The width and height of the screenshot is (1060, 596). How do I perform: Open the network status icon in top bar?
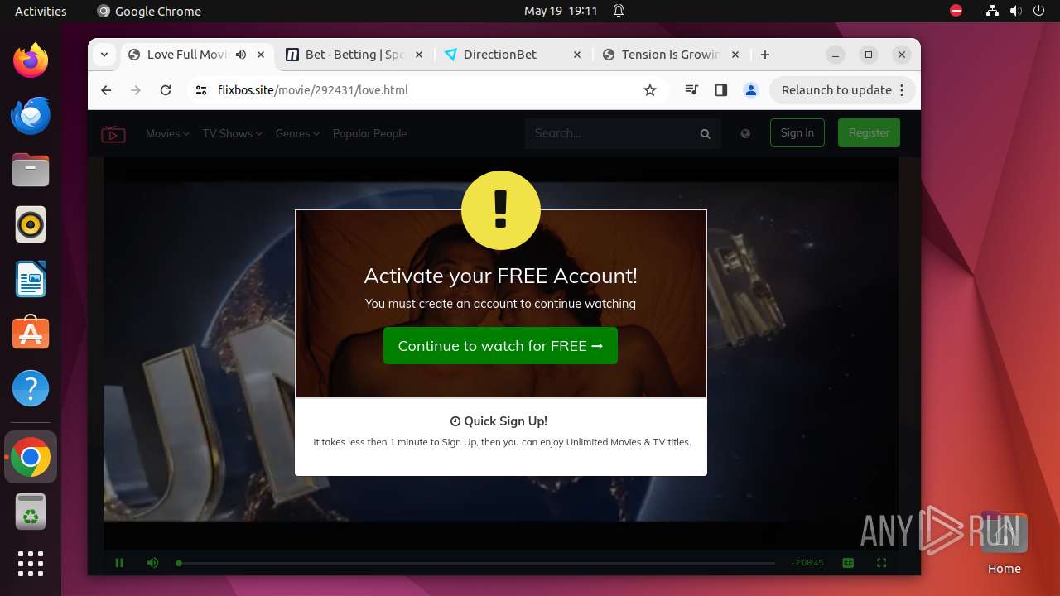coord(993,11)
